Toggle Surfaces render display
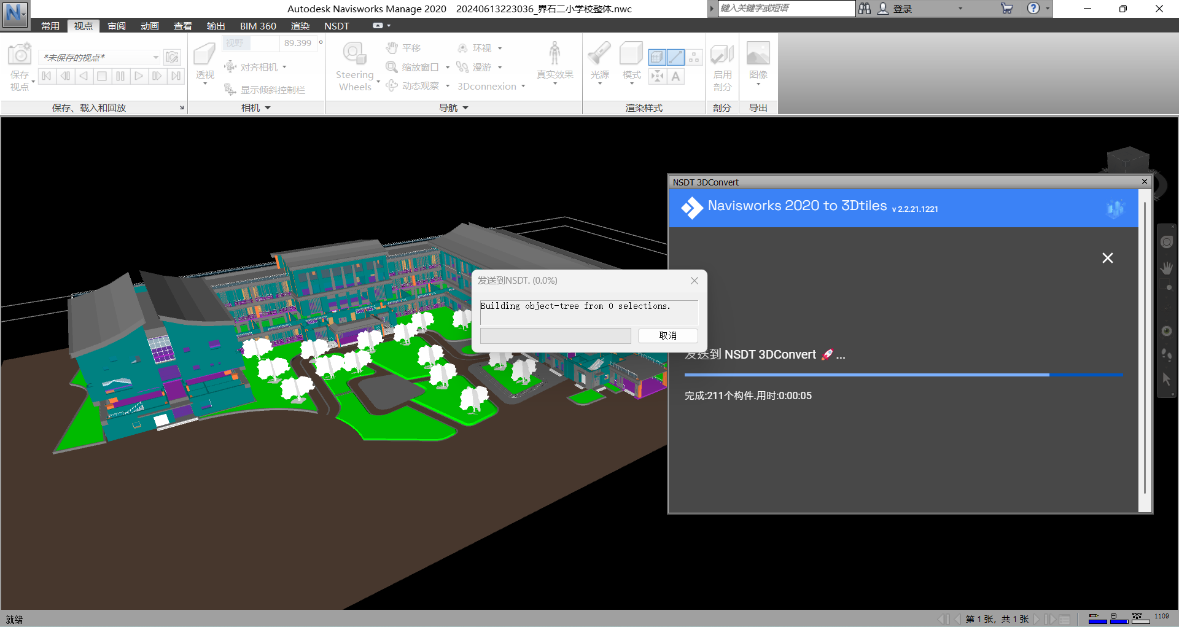The width and height of the screenshot is (1179, 627). pyautogui.click(x=657, y=57)
